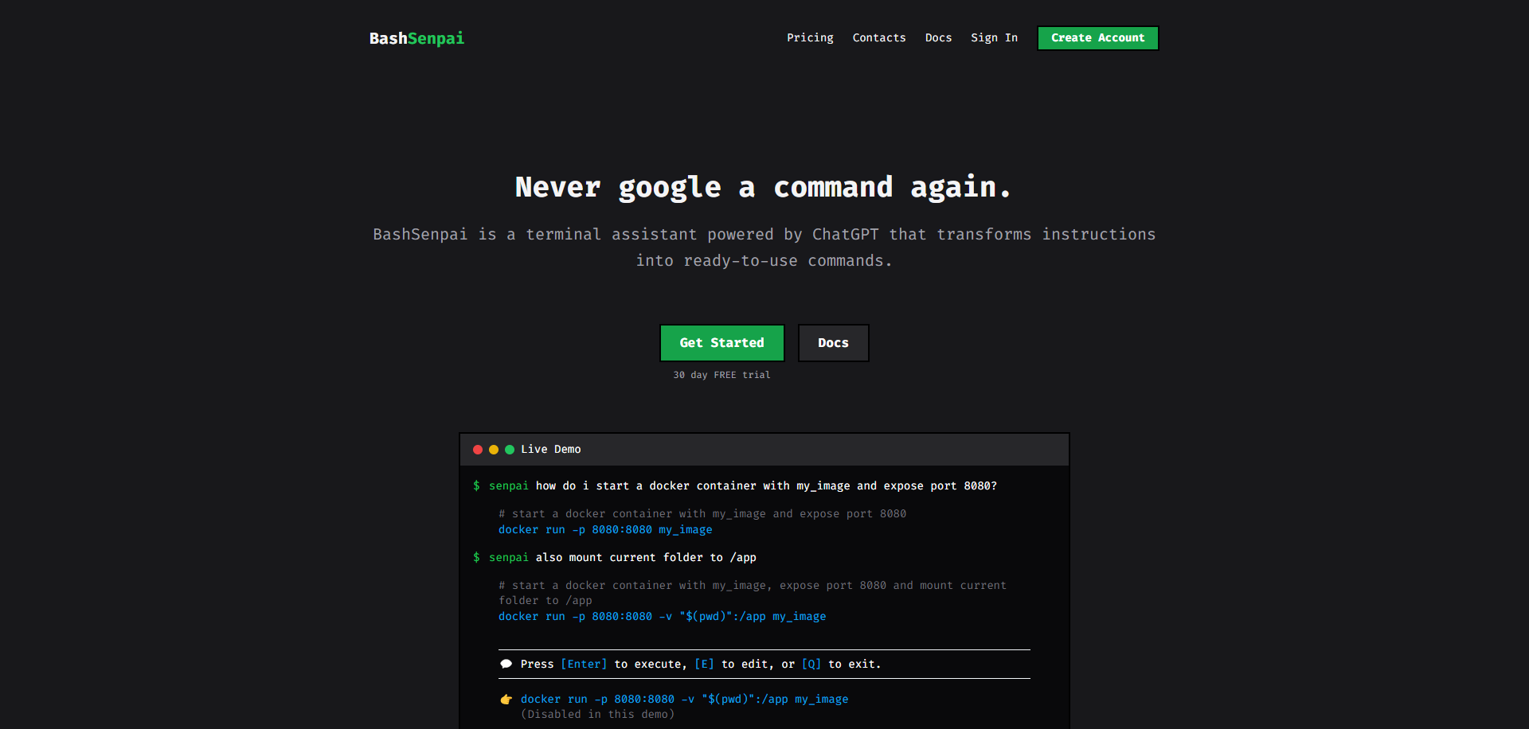Click the green dot in Live Demo titlebar
This screenshot has width=1529, height=729.
(510, 450)
